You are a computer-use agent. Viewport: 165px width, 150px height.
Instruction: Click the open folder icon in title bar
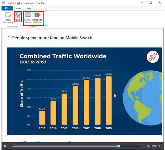(14, 3)
